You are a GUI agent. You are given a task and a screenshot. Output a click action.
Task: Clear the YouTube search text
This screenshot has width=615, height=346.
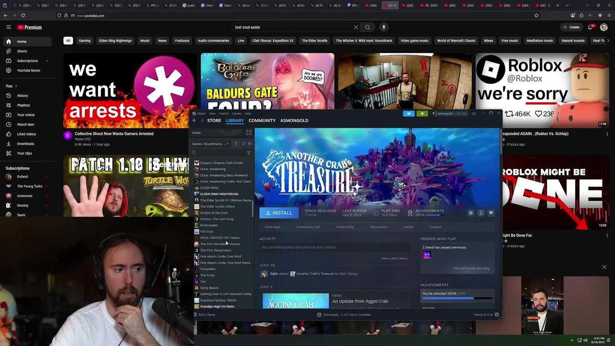pos(356,27)
